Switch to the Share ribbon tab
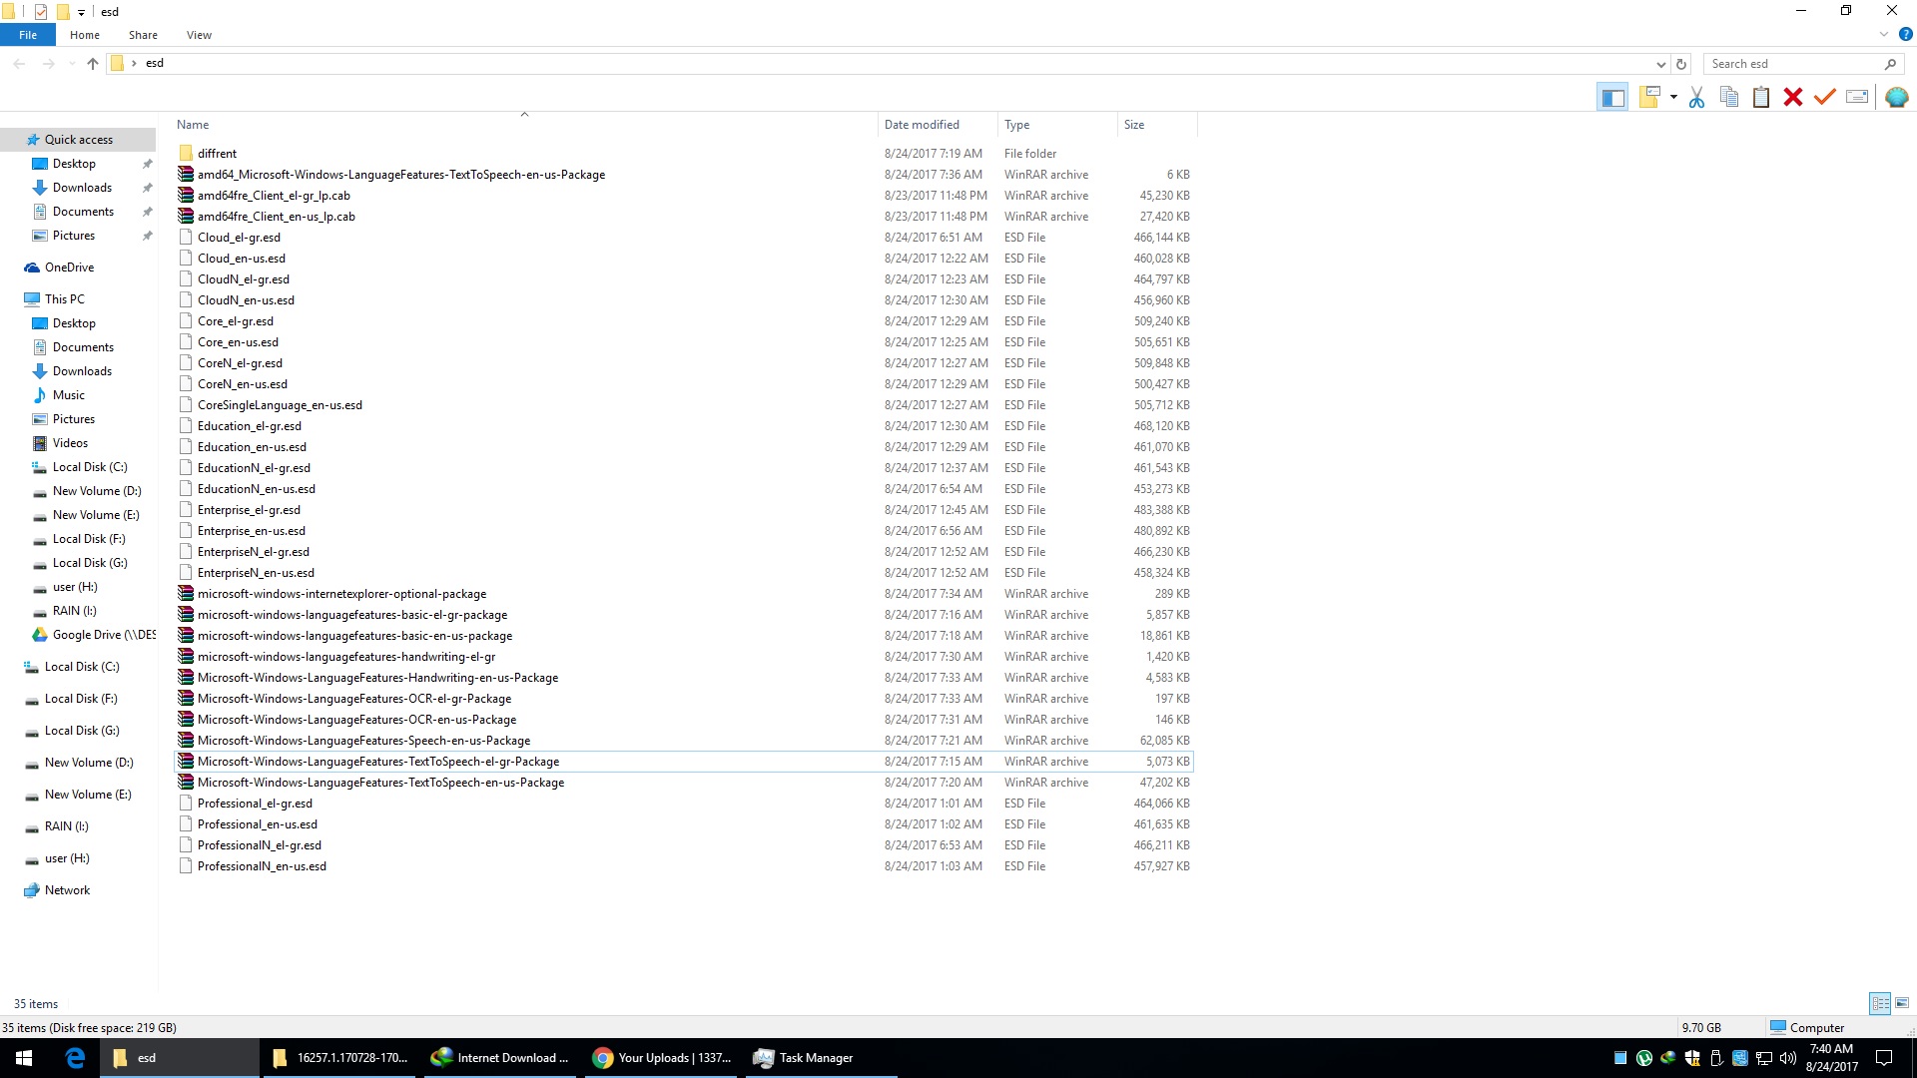This screenshot has height=1078, width=1917. (x=143, y=35)
